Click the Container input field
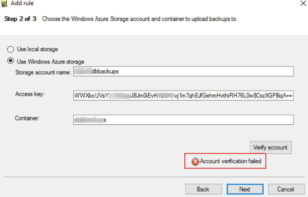This screenshot has width=308, height=197. pos(184,120)
